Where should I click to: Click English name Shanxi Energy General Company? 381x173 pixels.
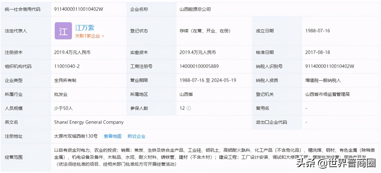[x=88, y=122]
